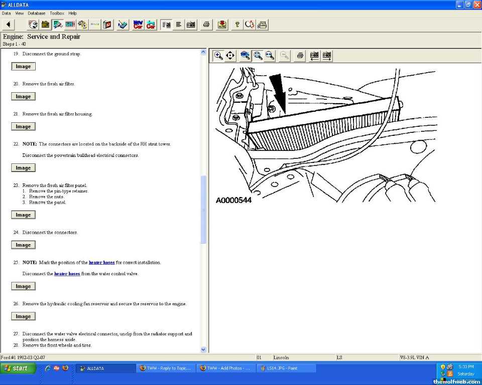Open the Toolbox menu

pyautogui.click(x=57, y=13)
